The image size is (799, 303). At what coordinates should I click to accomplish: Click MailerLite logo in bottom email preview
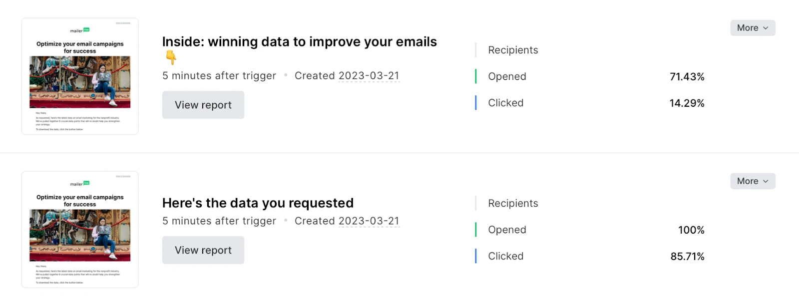tap(80, 184)
